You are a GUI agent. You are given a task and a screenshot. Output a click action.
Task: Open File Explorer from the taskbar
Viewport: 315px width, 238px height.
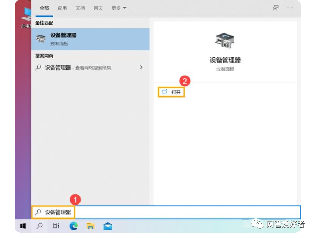91,226
